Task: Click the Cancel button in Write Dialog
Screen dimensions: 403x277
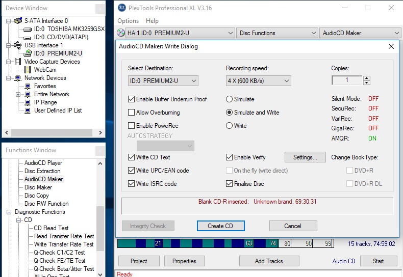Action: [293, 226]
